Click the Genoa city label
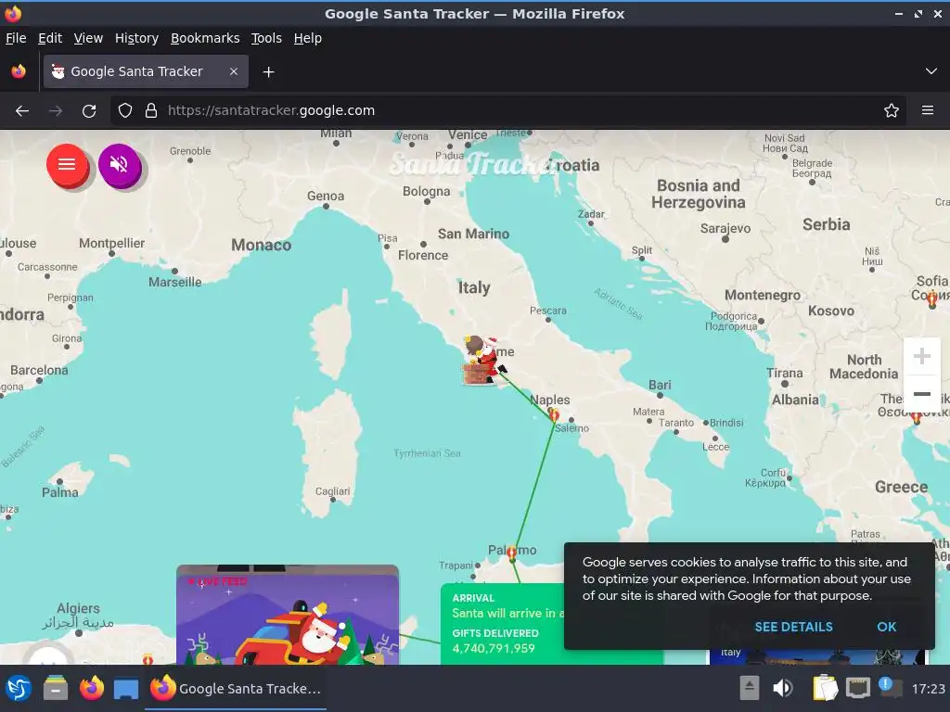This screenshot has height=712, width=950. click(326, 197)
